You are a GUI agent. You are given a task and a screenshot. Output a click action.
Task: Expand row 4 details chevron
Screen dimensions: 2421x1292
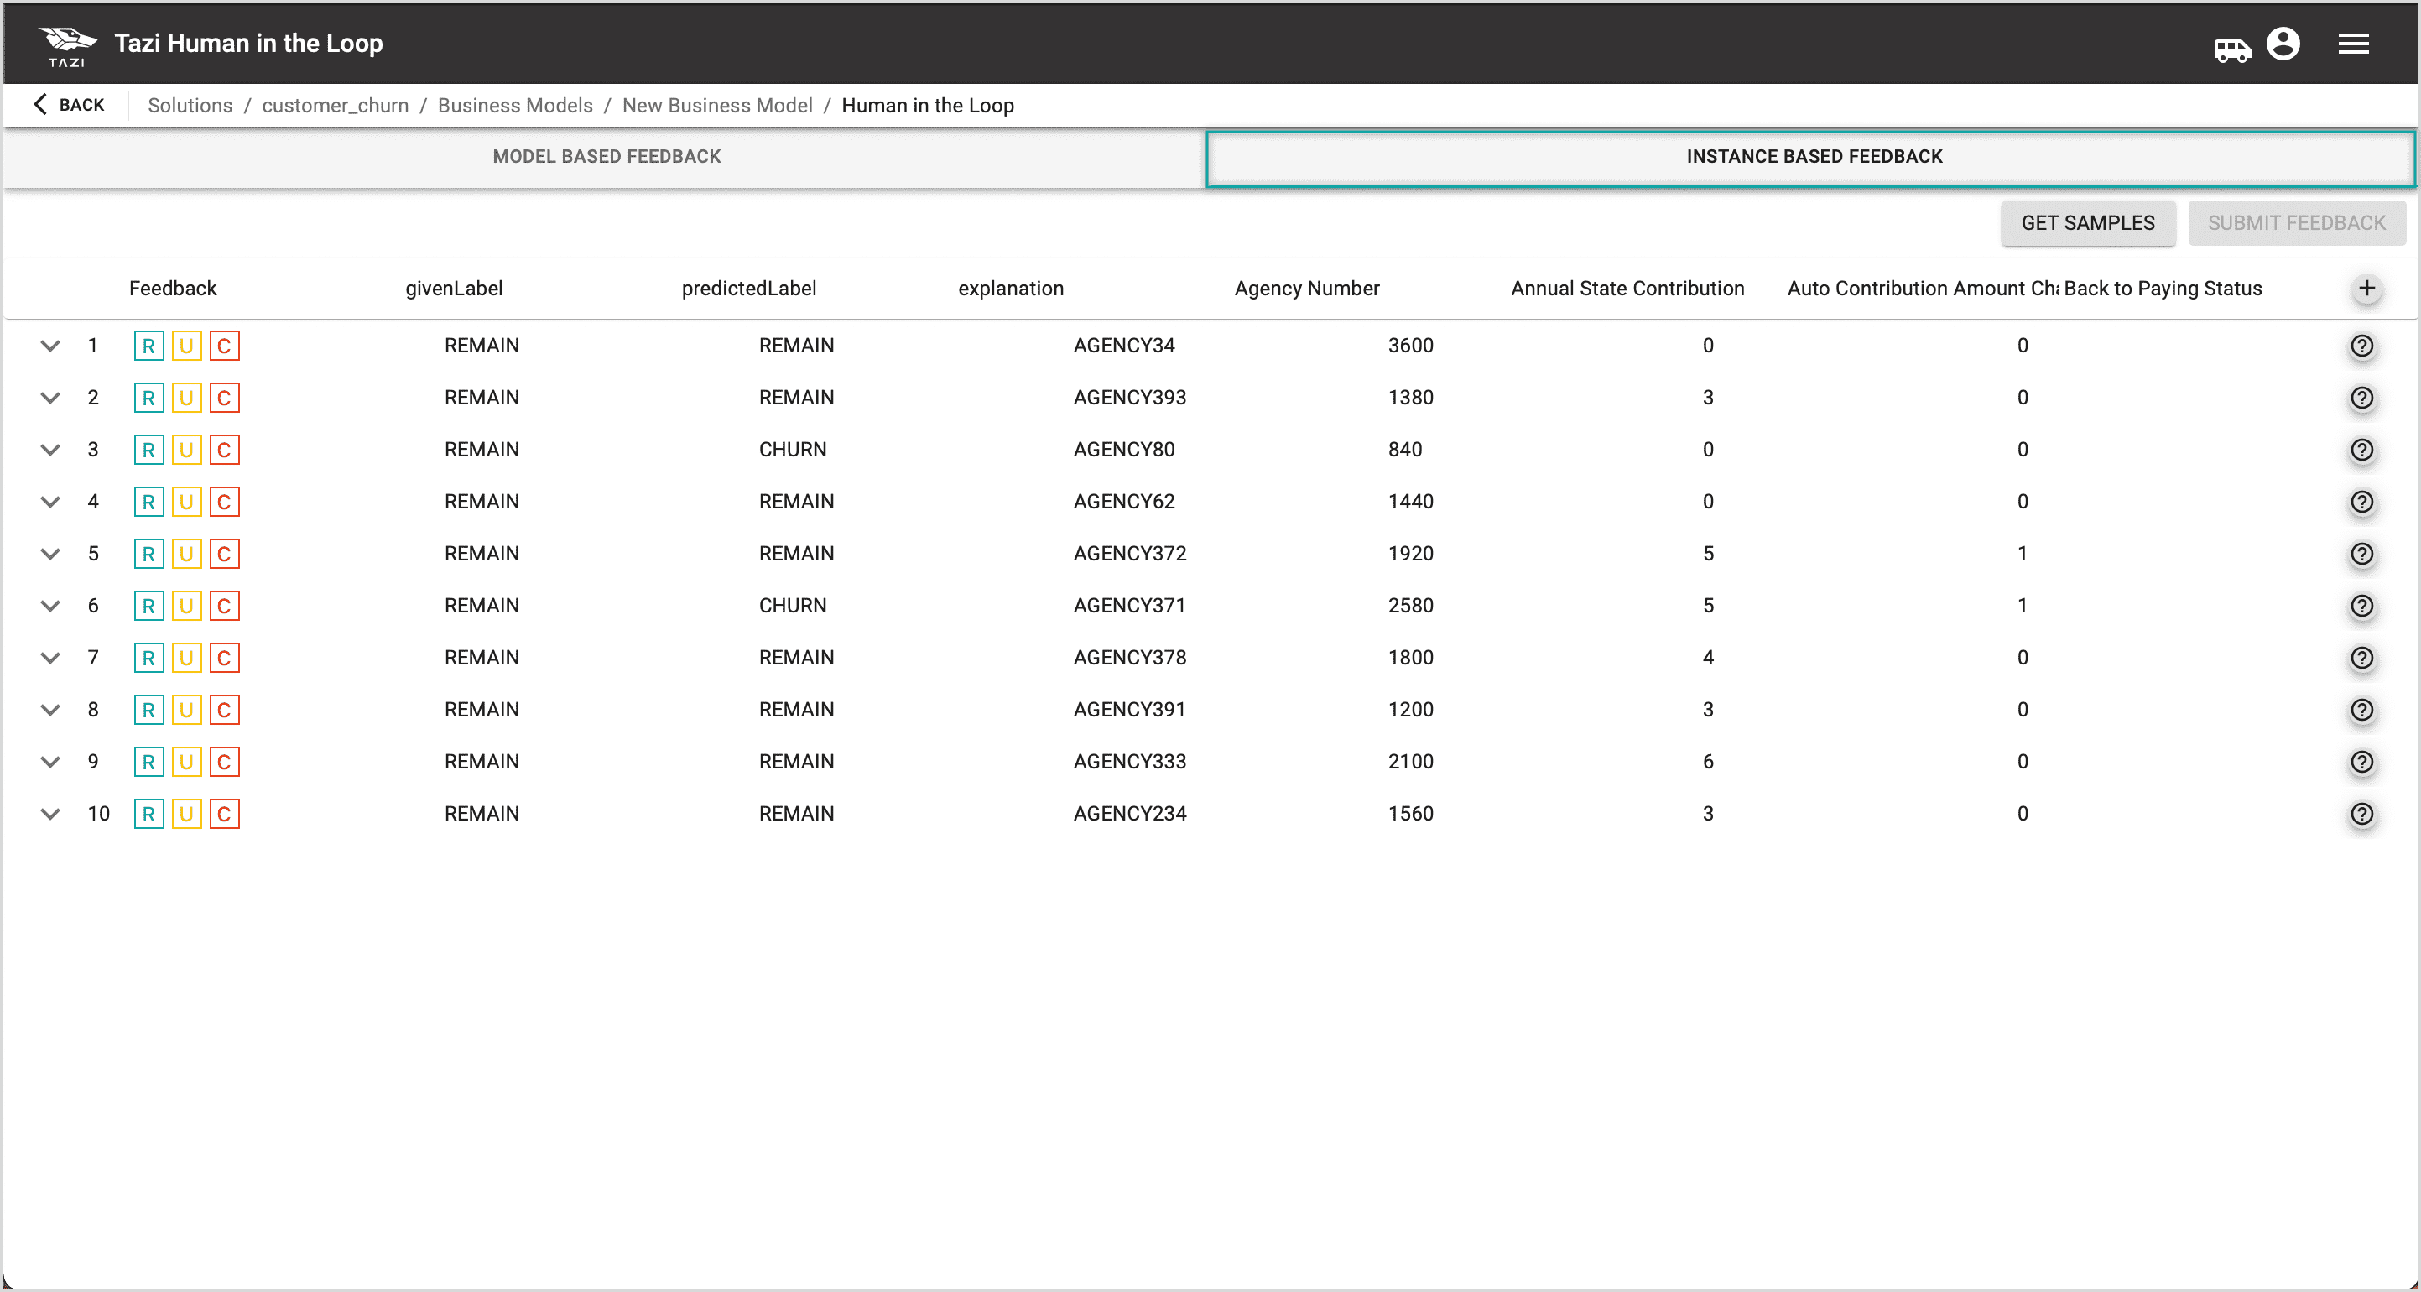(50, 502)
